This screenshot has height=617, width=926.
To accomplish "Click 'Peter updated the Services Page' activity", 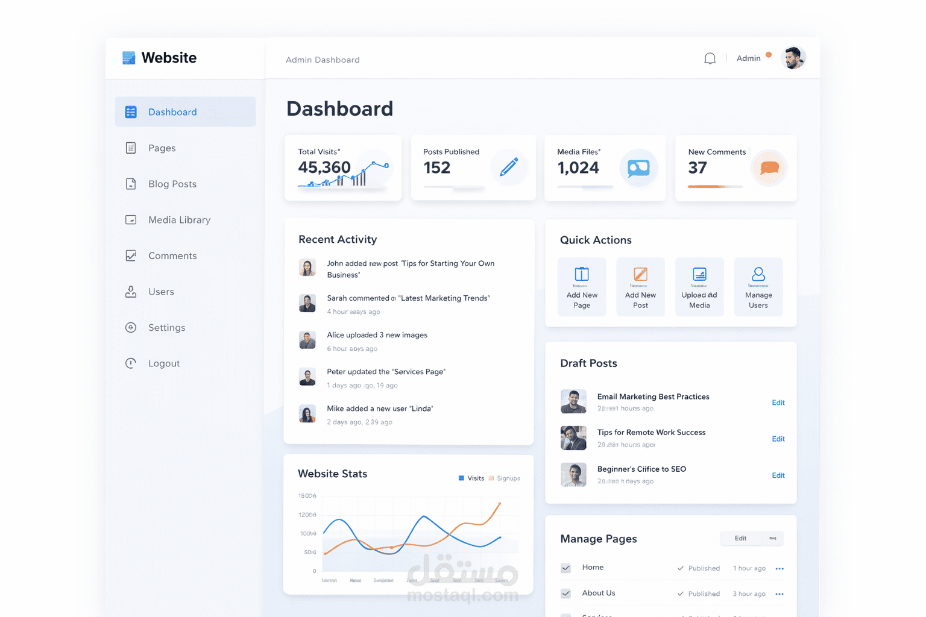I will [386, 372].
